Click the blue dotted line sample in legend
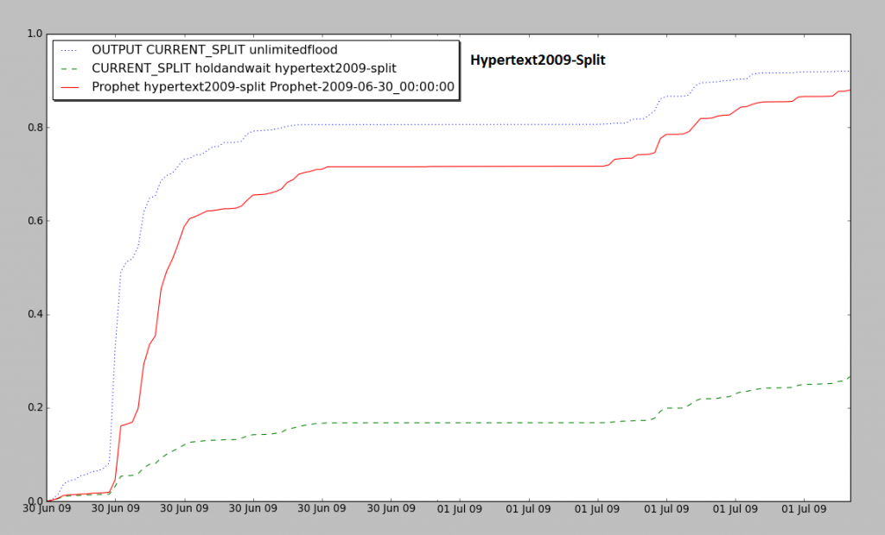This screenshot has width=885, height=535. pos(70,50)
